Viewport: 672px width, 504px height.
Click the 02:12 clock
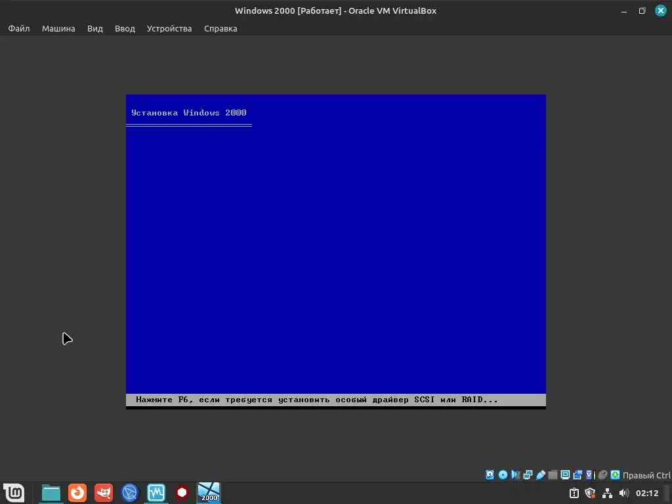(646, 493)
